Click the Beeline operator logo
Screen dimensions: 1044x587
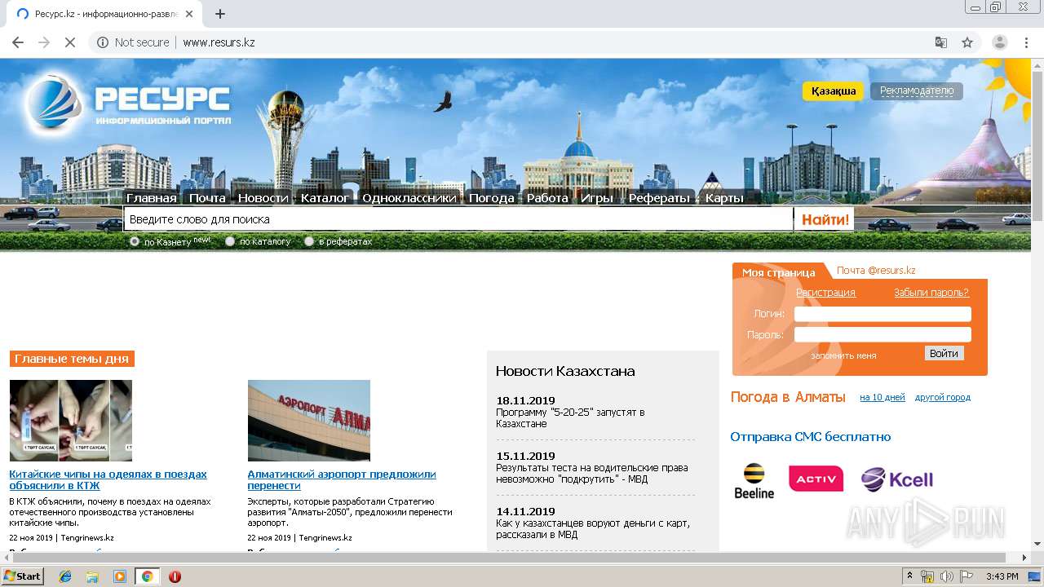pyautogui.click(x=754, y=481)
